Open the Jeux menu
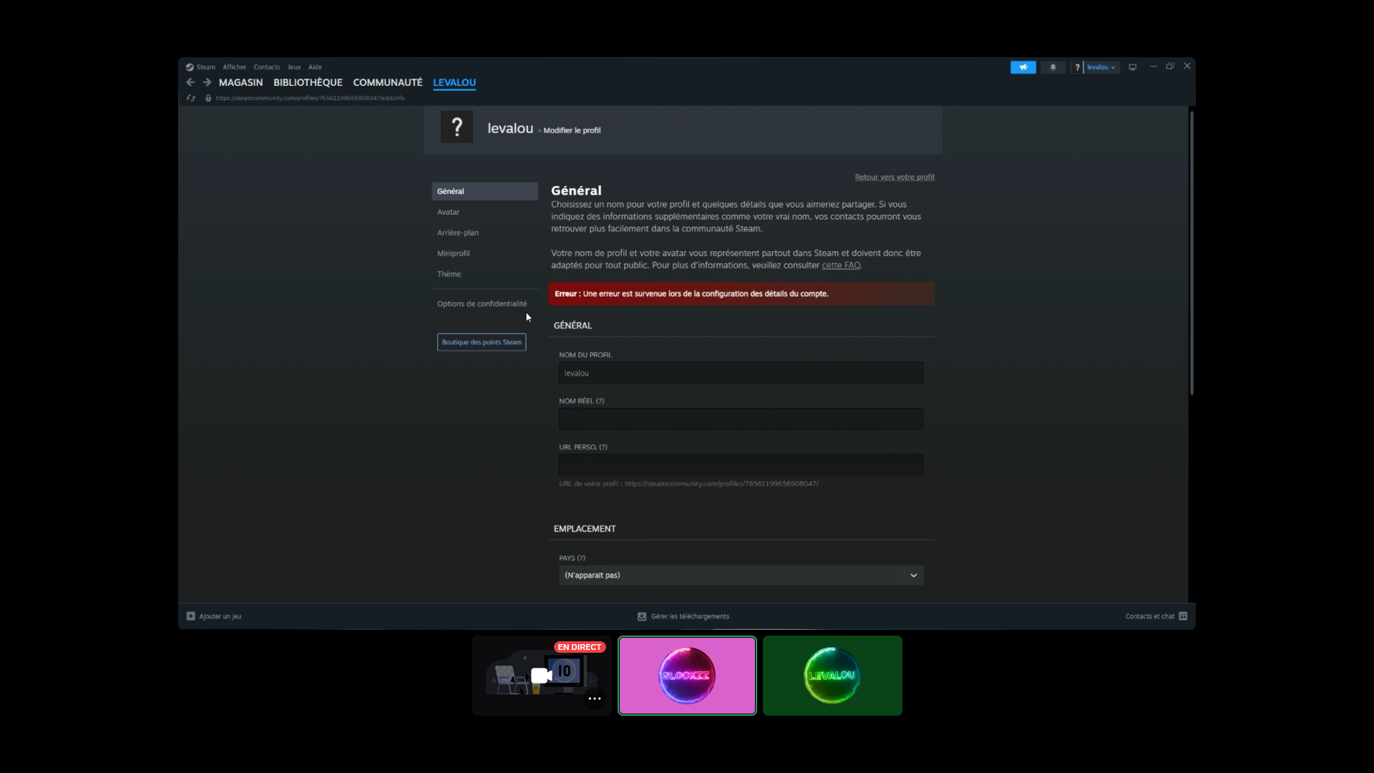 point(294,67)
